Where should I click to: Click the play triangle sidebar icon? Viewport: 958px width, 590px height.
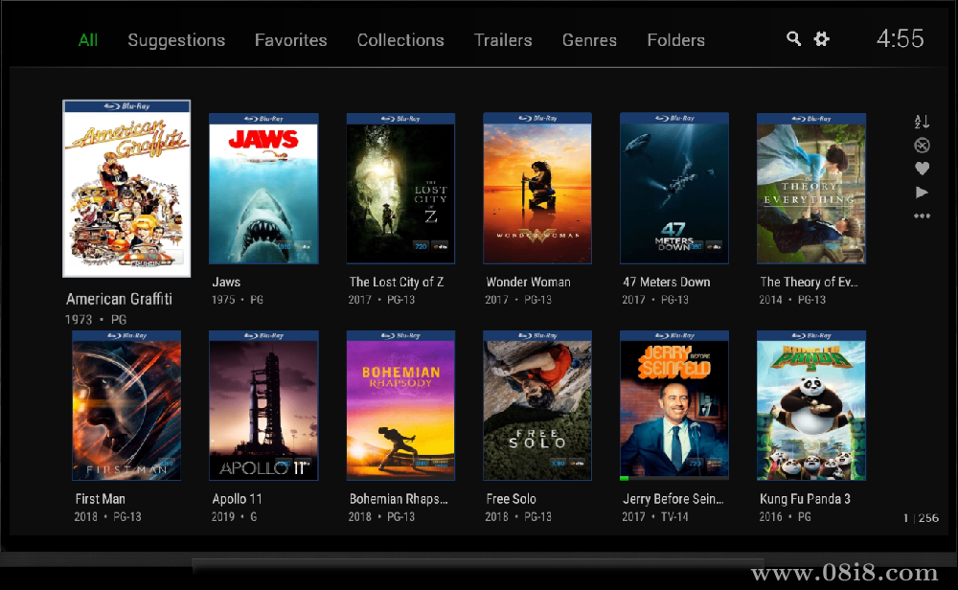point(922,193)
